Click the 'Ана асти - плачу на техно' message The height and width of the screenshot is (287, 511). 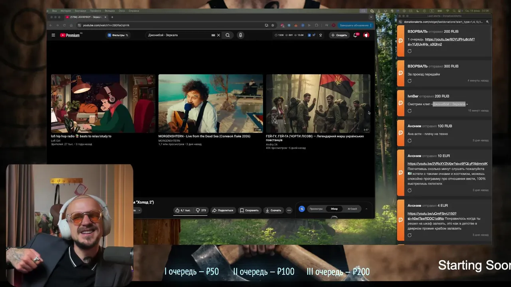[x=428, y=134]
